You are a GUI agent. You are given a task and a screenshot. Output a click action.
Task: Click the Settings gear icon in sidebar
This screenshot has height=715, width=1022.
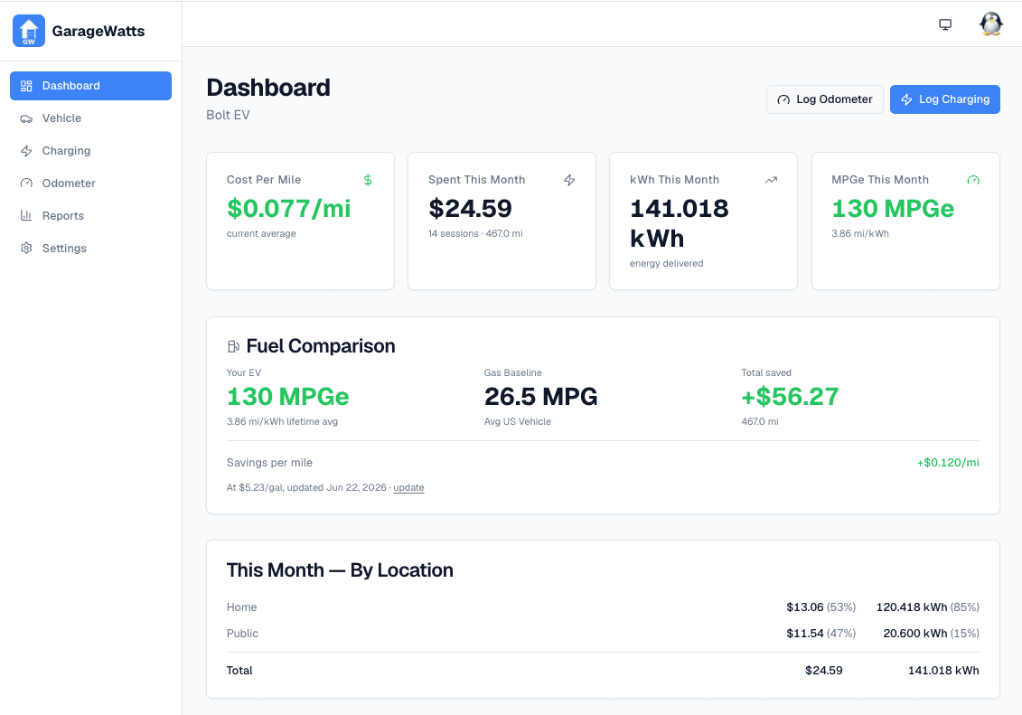click(x=26, y=249)
